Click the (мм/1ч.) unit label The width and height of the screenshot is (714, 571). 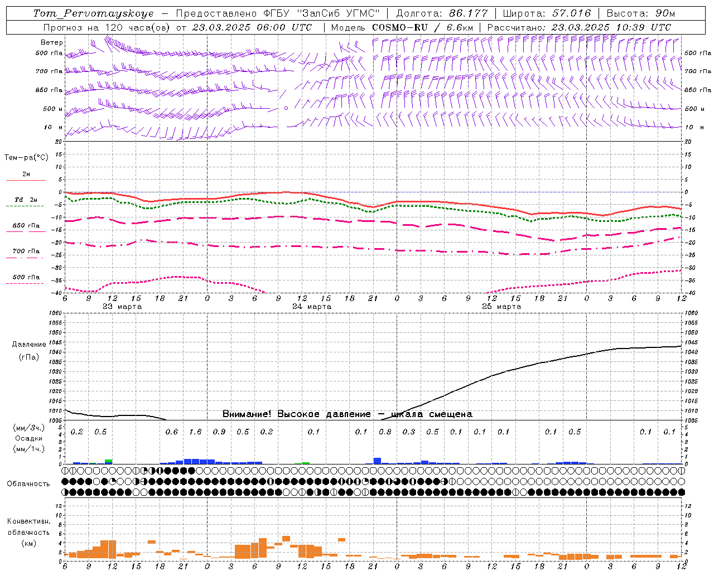pos(29,449)
